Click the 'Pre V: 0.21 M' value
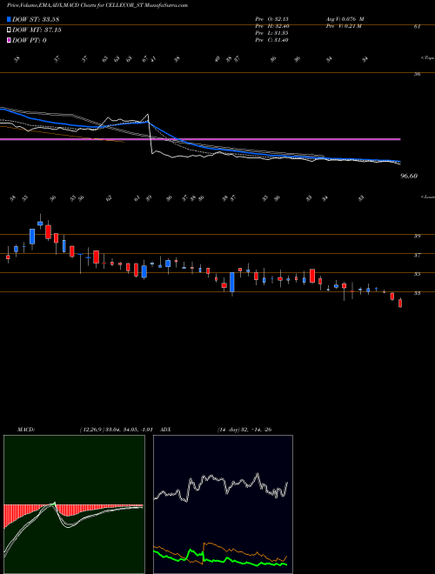Image resolution: width=435 pixels, height=574 pixels. tap(345, 26)
